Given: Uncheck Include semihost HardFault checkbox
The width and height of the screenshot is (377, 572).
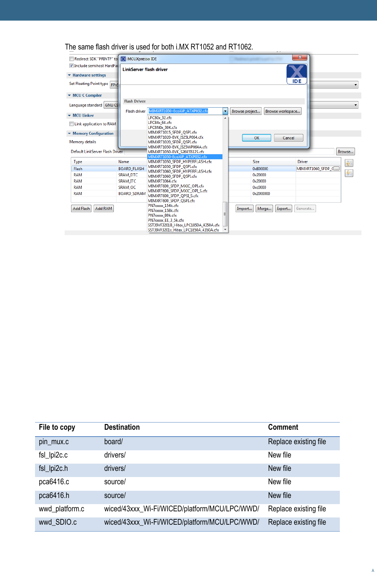Looking at the screenshot, I should tap(71, 66).
